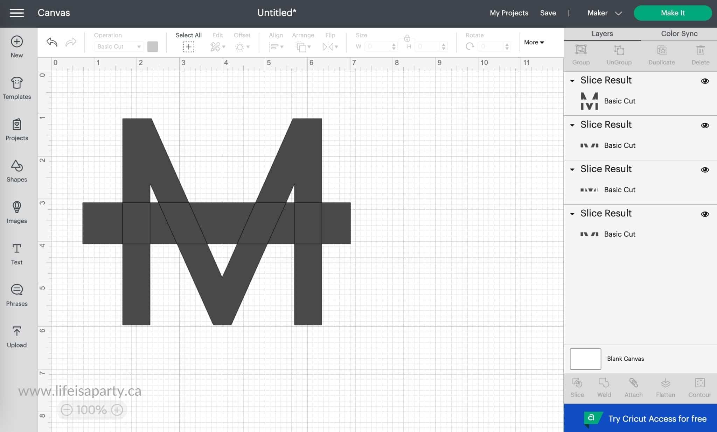Hide the fourth Slice Result layer
Screen dimensions: 717x432
click(x=705, y=214)
